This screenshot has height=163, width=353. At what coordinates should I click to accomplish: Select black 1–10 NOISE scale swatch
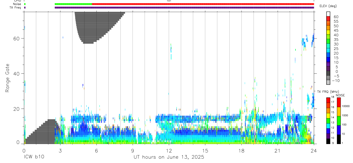[x=339, y=139]
